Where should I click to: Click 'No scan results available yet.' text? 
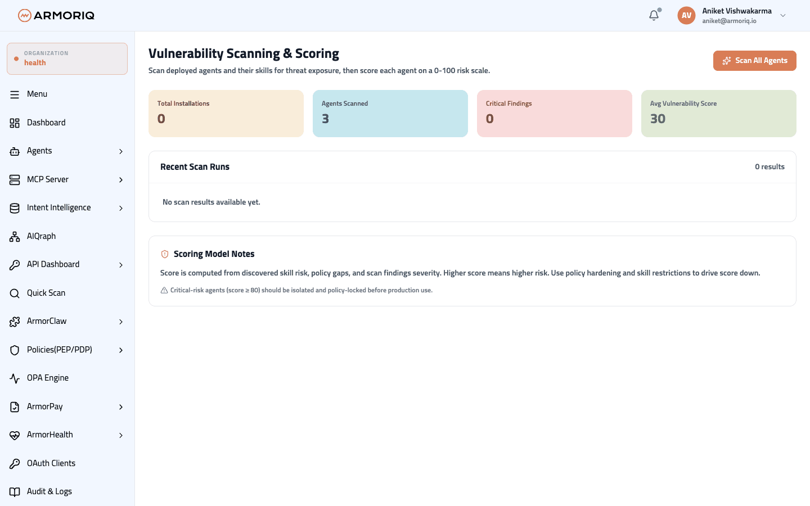point(211,202)
